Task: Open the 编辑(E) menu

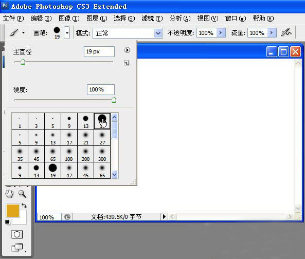Action: 41,18
